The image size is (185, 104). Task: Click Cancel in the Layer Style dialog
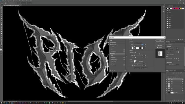(160, 43)
